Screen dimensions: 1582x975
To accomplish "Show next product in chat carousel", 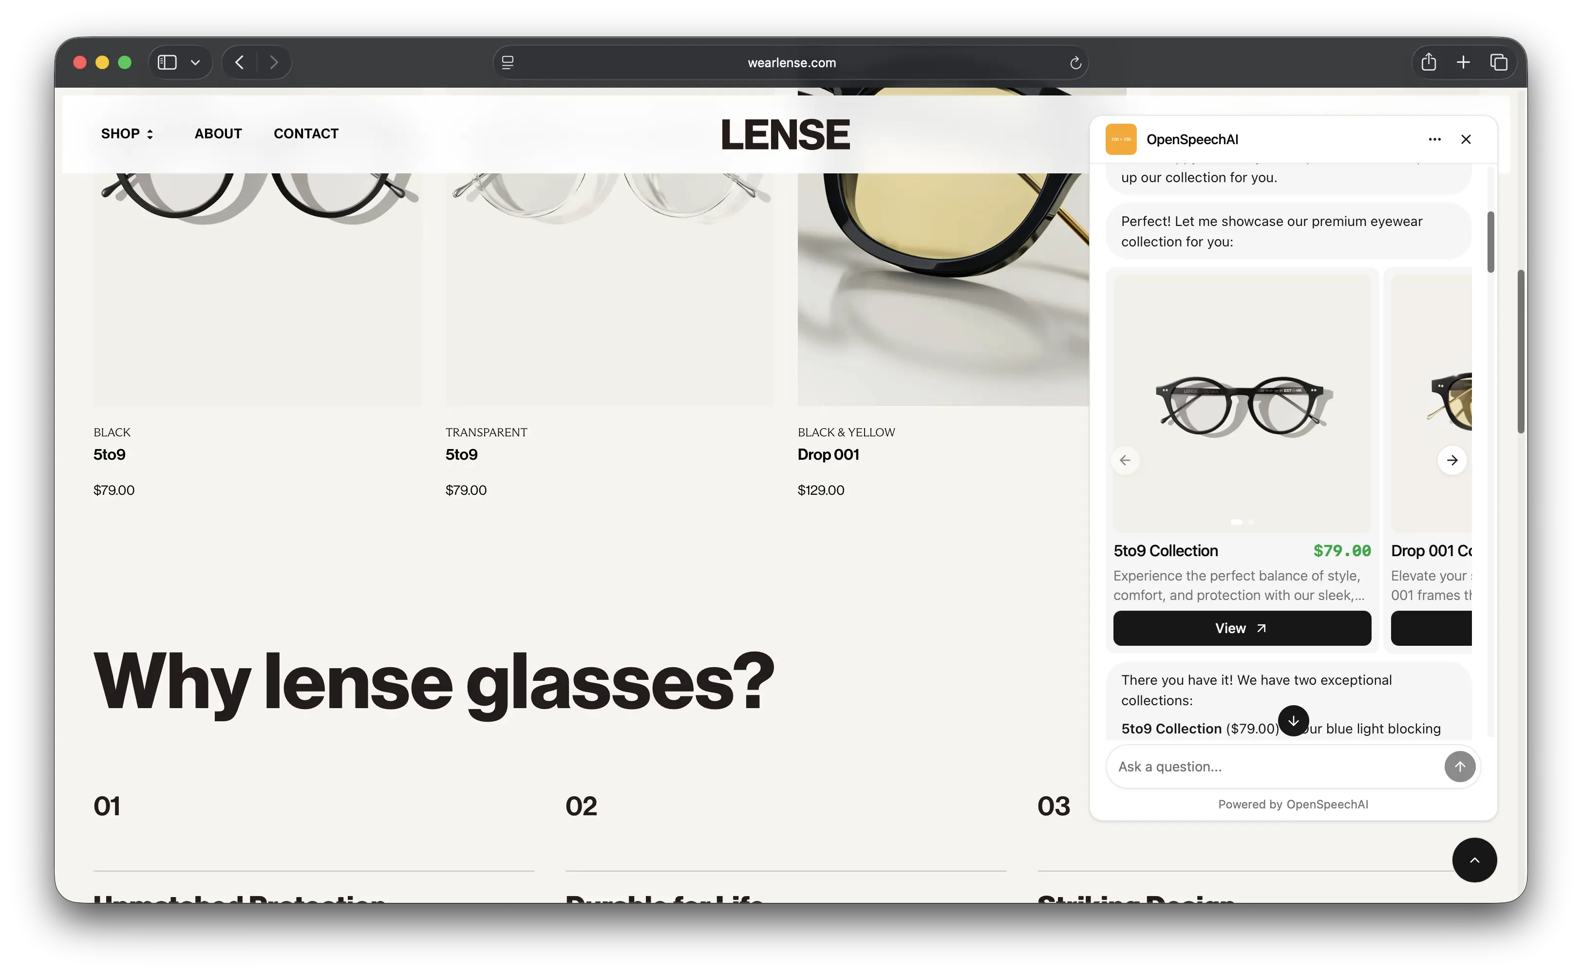I will 1452,460.
